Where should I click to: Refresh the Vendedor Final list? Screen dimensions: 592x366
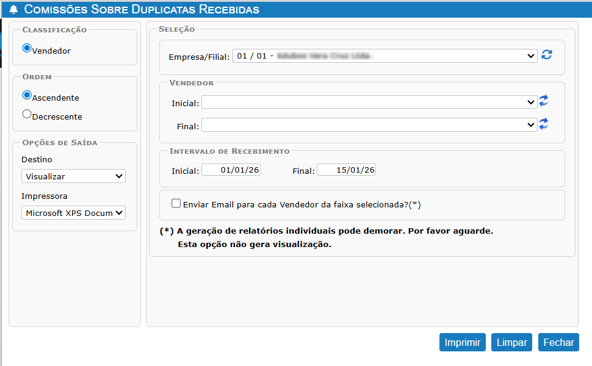pos(544,124)
